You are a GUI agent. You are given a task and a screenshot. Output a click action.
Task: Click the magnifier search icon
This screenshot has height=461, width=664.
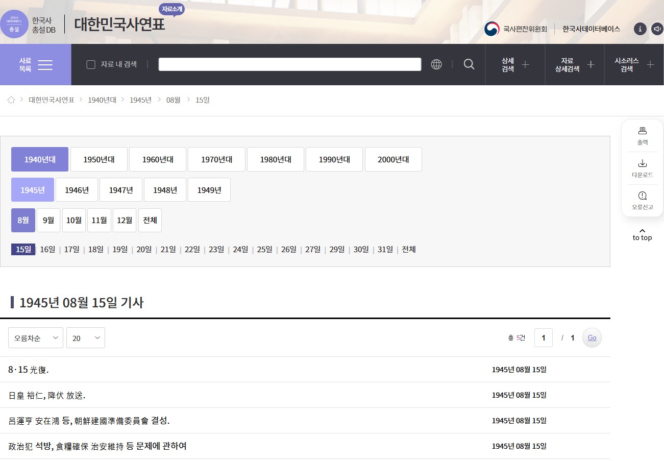[x=469, y=64]
